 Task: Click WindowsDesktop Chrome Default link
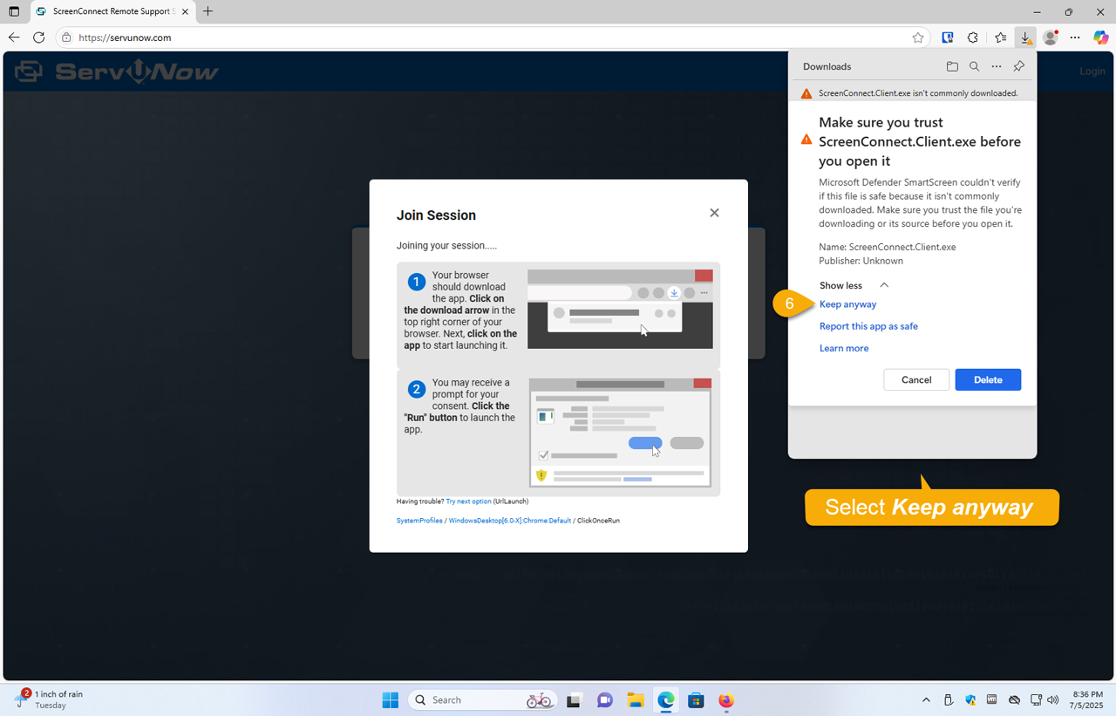point(509,521)
